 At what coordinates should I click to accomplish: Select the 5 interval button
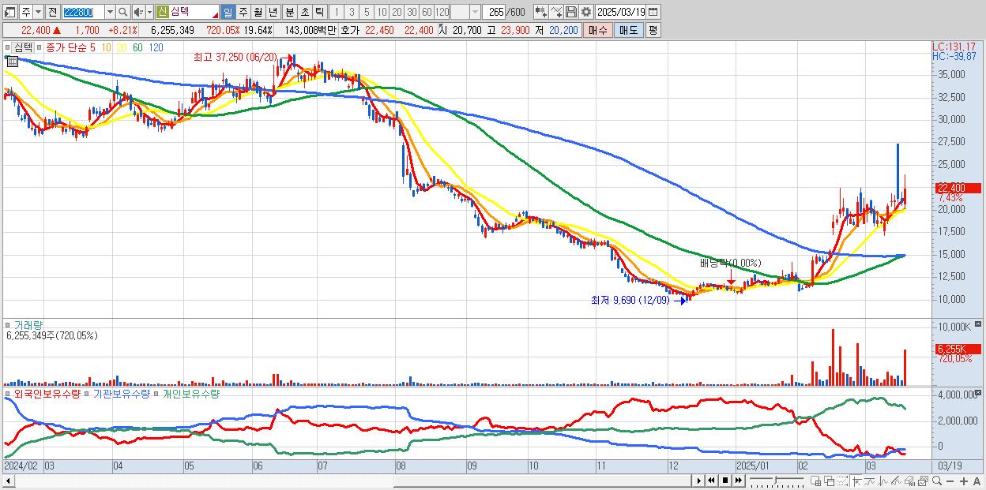pyautogui.click(x=367, y=12)
